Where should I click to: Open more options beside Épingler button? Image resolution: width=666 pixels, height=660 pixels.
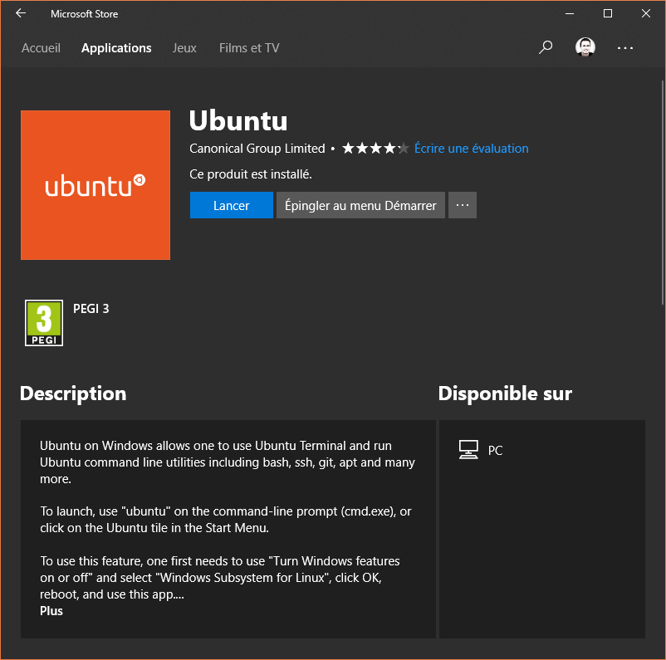click(463, 205)
